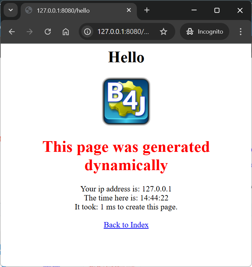The image size is (252, 267).
Task: View site information icon
Action: [87, 32]
